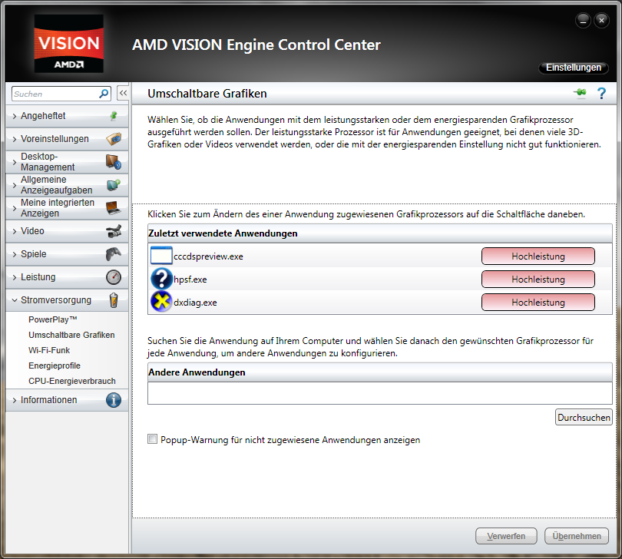This screenshot has height=559, width=622.
Task: Click the Durchsuchen button
Action: (x=584, y=417)
